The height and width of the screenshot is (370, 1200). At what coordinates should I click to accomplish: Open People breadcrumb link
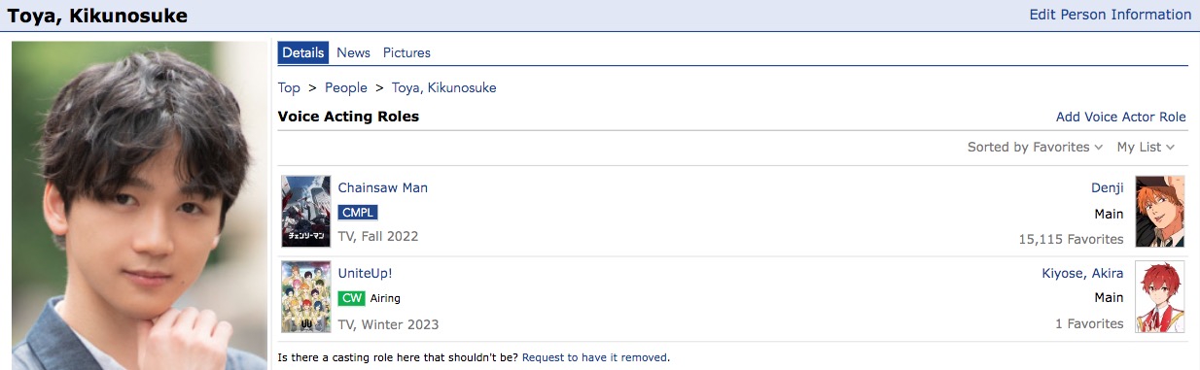(x=346, y=87)
